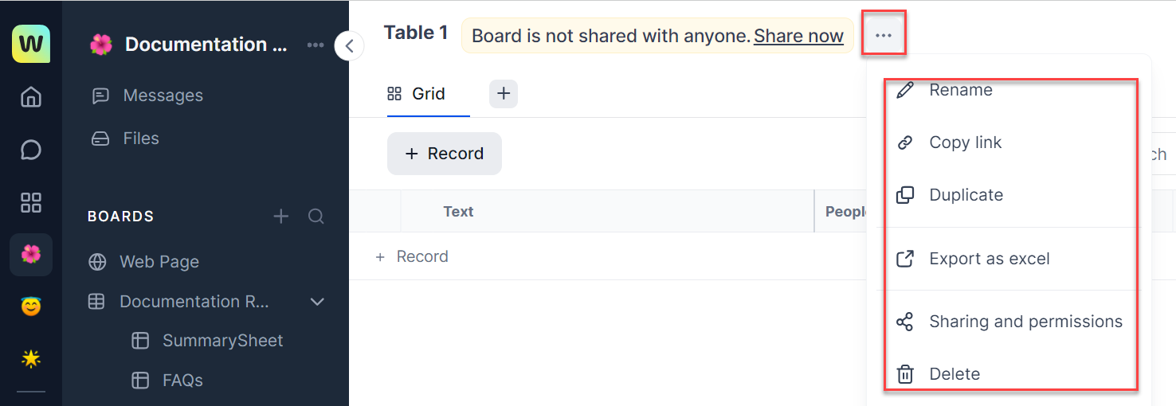Collapse the sidebar with the arrow button

(x=349, y=45)
